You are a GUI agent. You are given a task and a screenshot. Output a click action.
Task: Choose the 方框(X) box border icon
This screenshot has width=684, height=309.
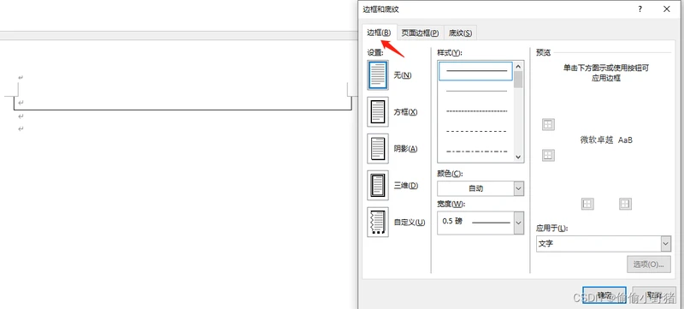tap(378, 112)
